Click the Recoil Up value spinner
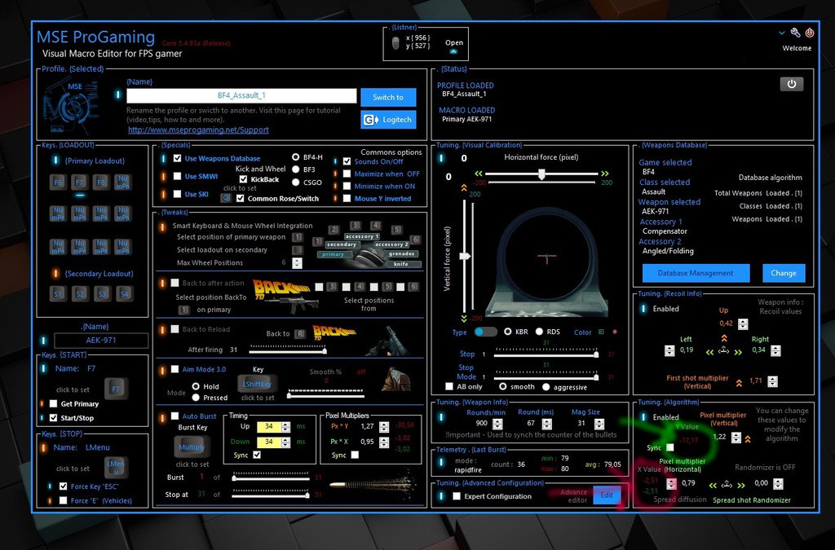 coord(743,324)
